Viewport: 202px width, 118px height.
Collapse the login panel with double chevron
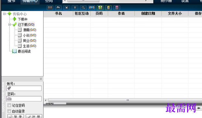click(x=41, y=79)
